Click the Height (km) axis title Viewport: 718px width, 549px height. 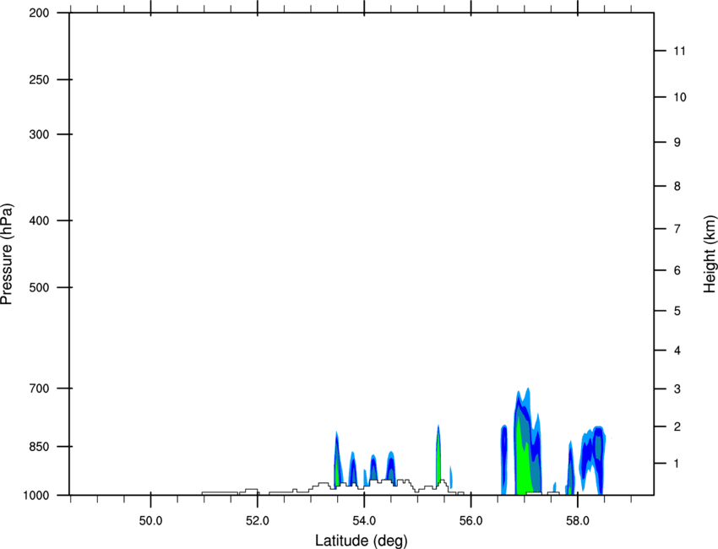pos(710,253)
